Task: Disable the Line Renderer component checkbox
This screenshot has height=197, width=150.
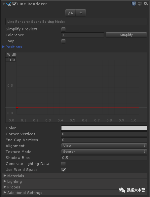Action: coord(14,4)
